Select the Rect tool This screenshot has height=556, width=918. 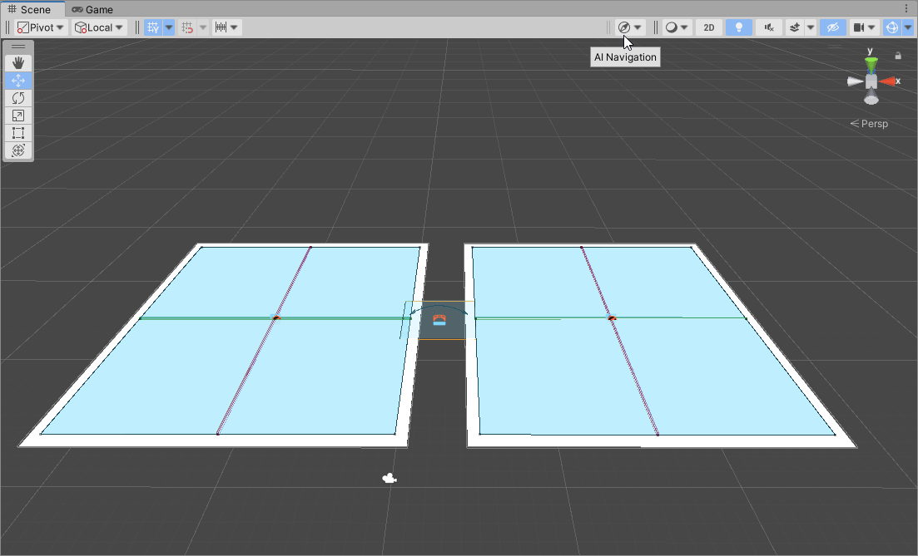point(18,133)
